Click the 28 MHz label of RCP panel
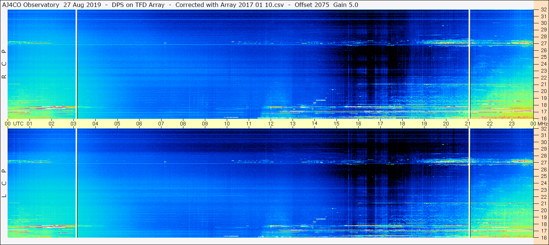The height and width of the screenshot is (245, 549). tap(543, 36)
